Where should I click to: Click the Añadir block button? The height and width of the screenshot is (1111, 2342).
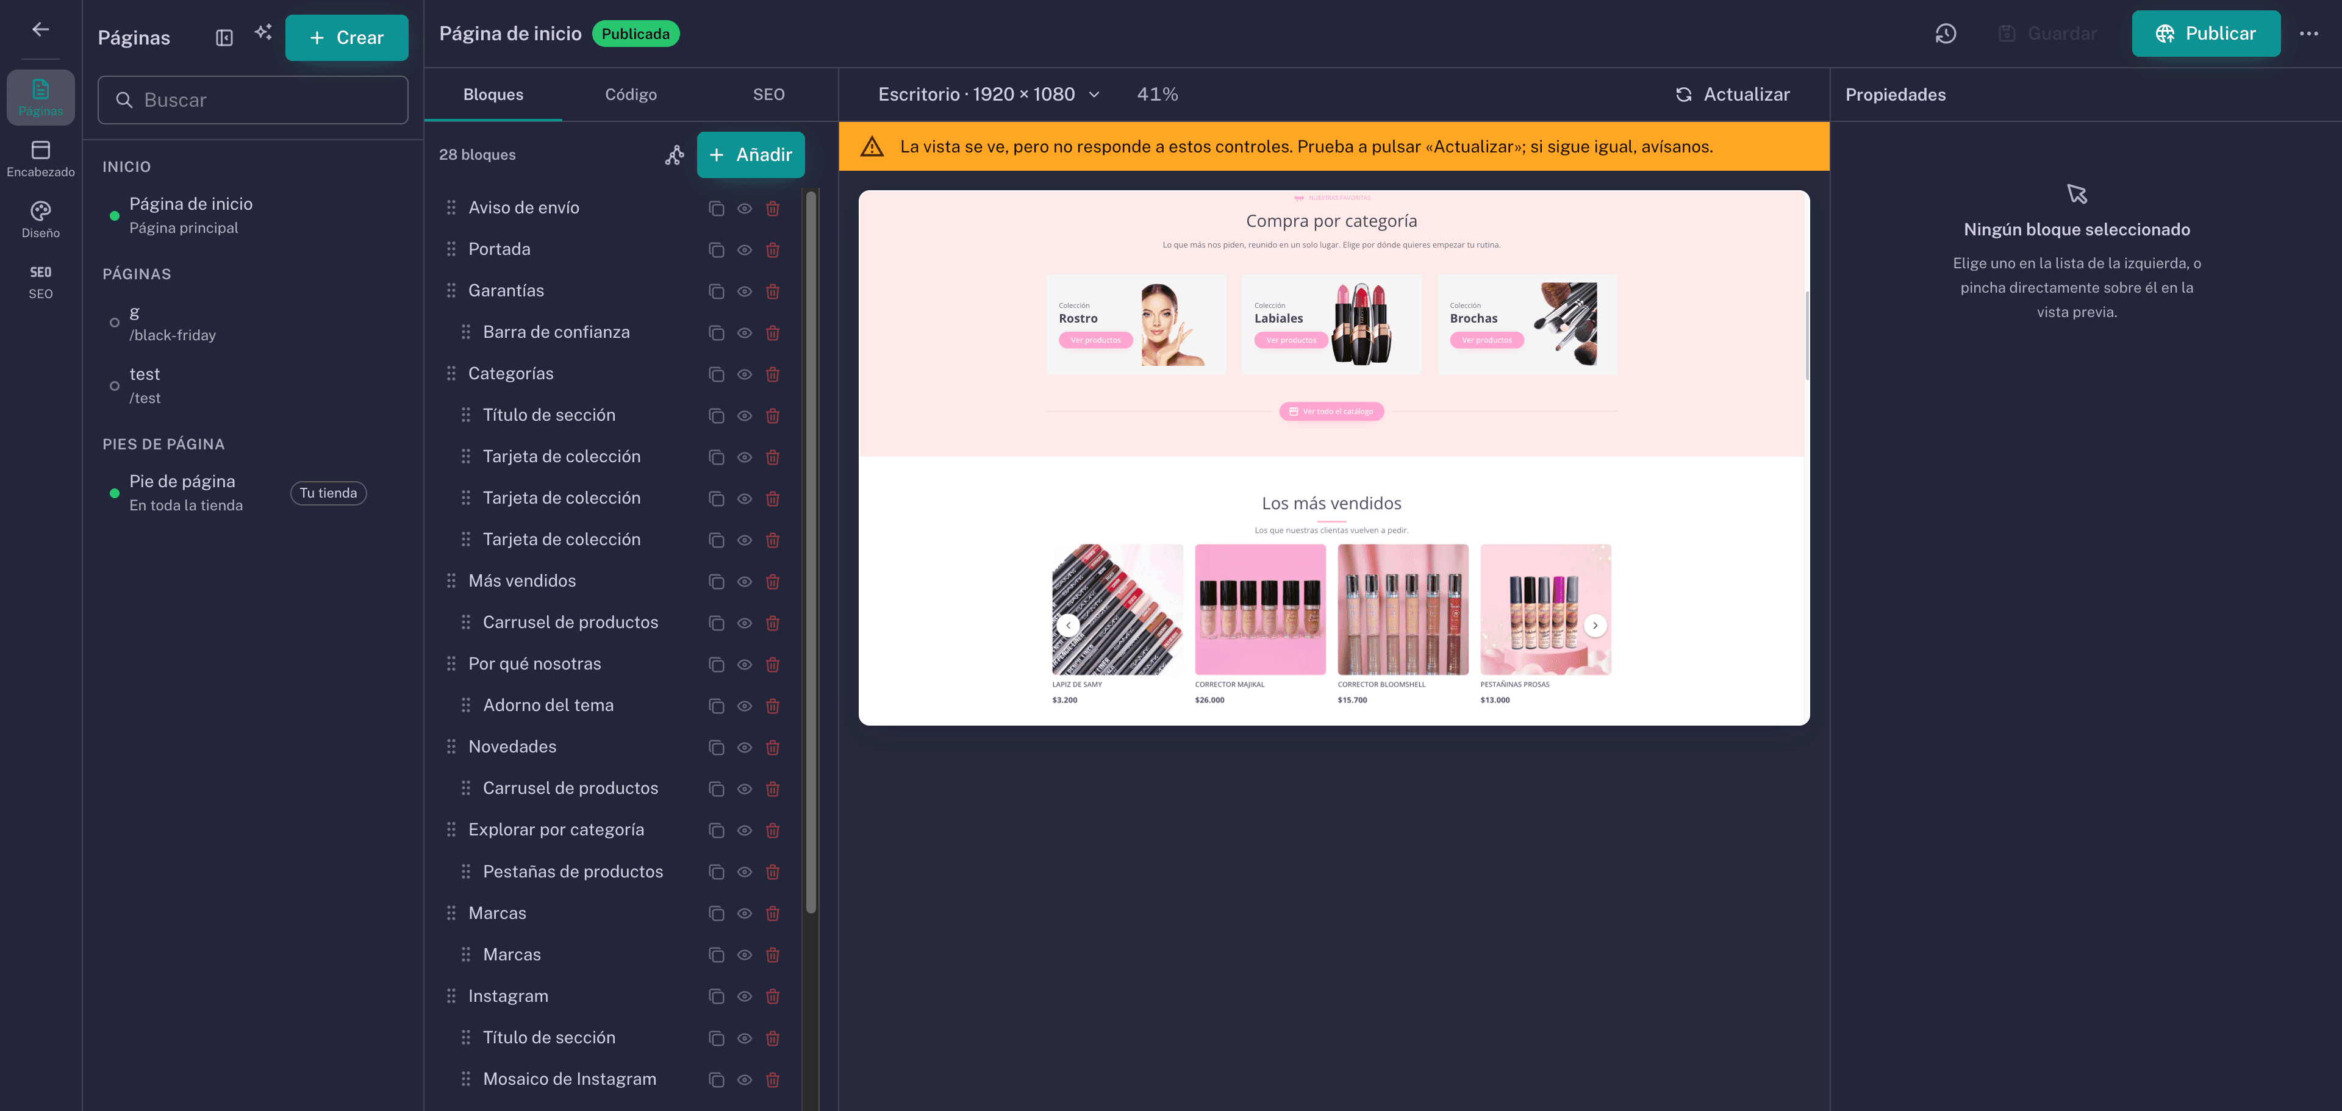point(750,154)
